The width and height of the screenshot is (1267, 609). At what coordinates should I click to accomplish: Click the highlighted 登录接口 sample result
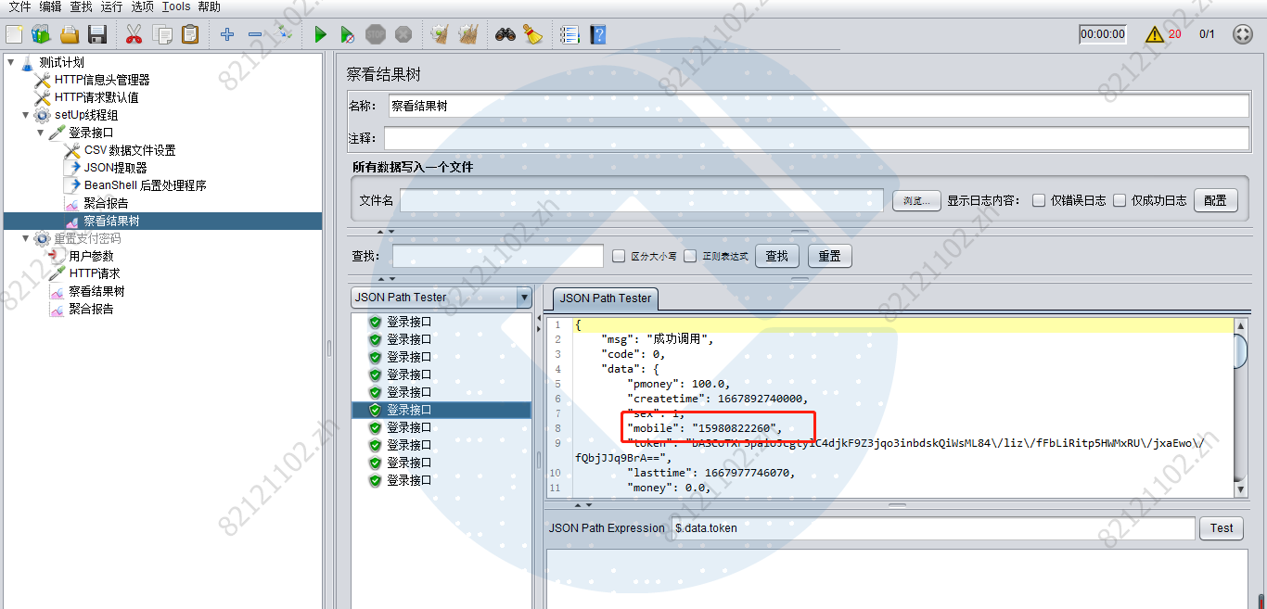coord(442,410)
